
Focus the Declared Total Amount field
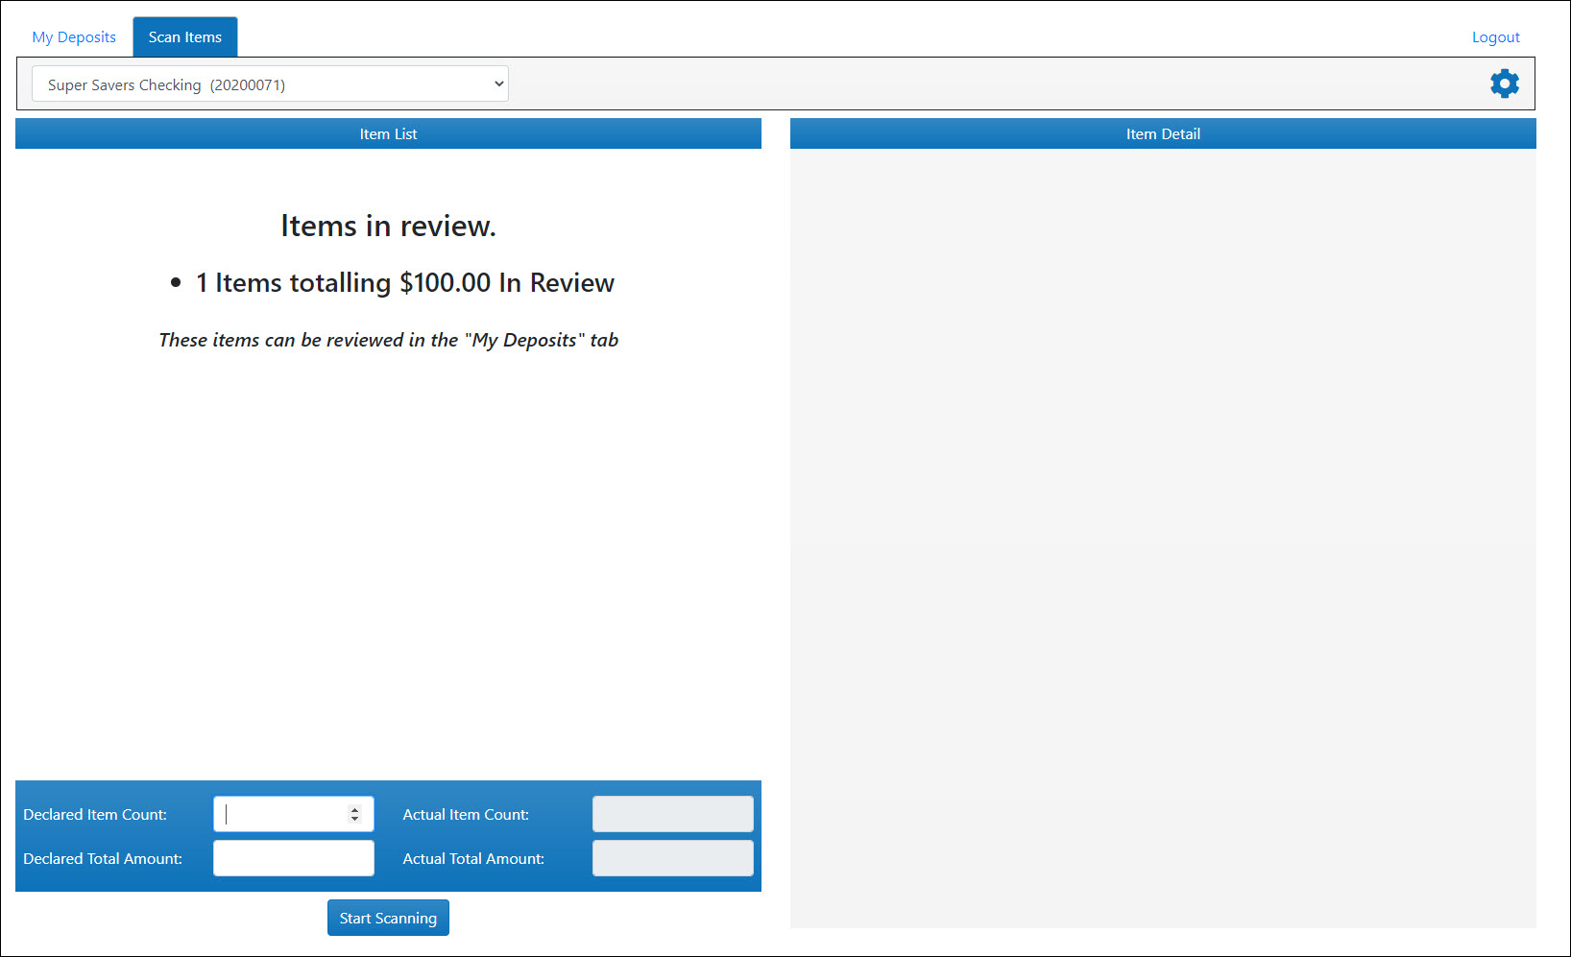click(293, 858)
